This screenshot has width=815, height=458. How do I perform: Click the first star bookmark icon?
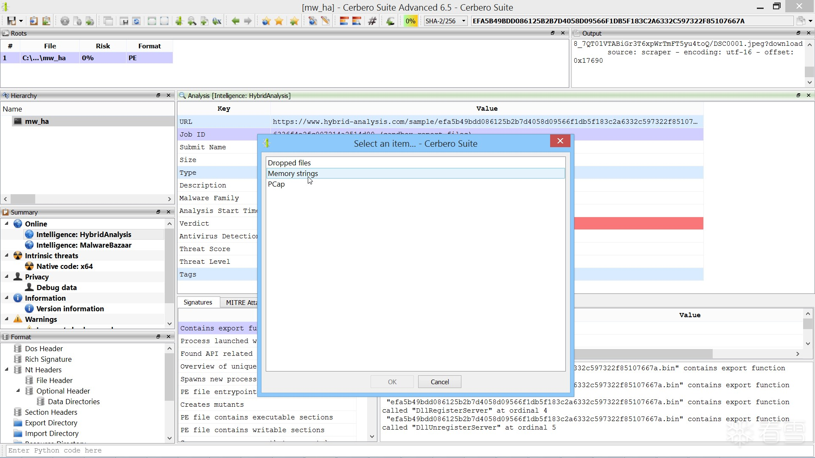[266, 21]
